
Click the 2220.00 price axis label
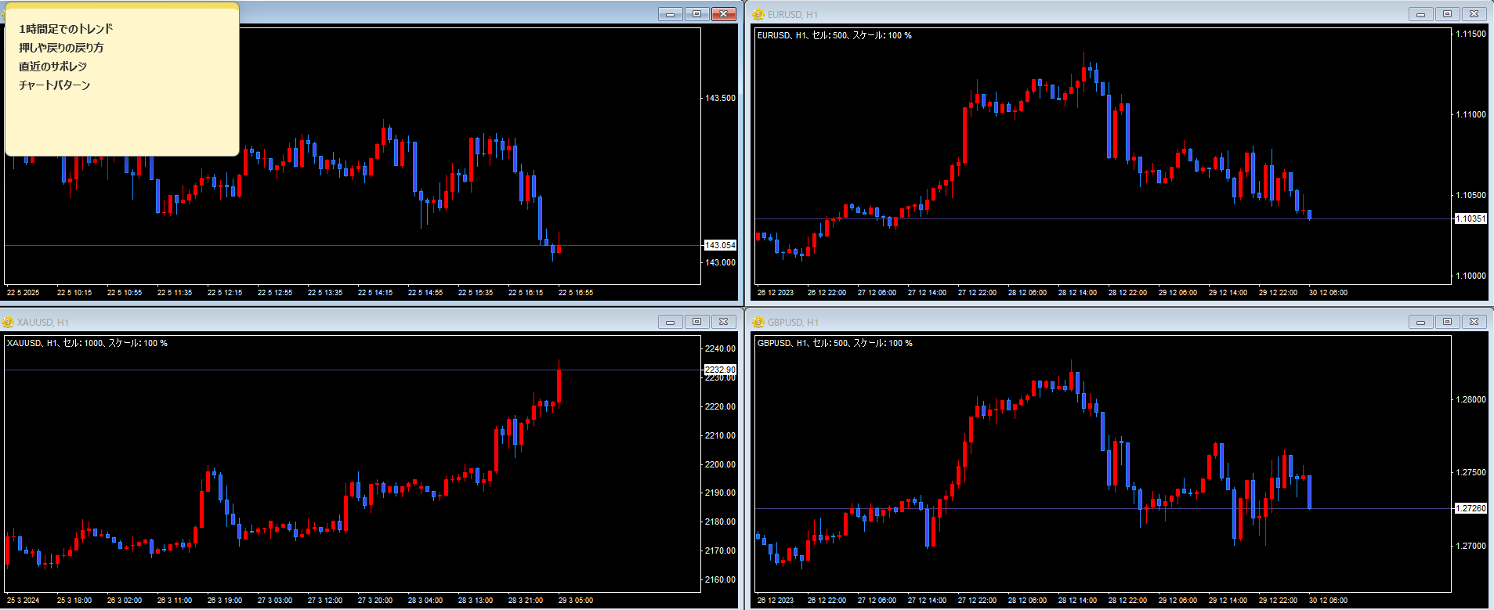[x=720, y=406]
